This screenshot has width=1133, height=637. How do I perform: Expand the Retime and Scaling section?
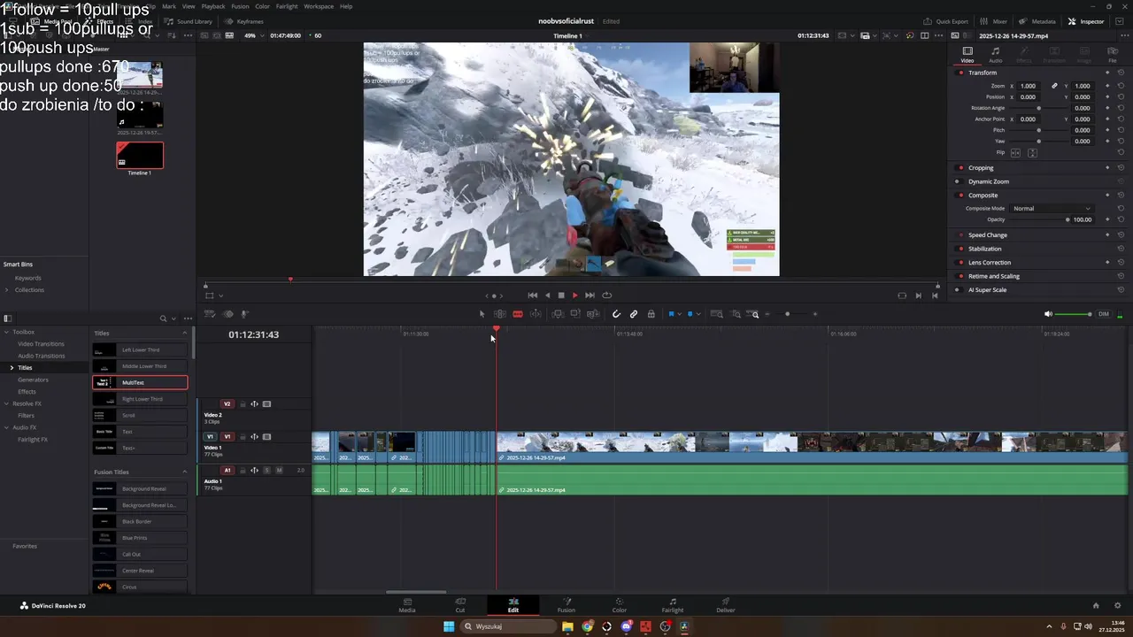994,276
